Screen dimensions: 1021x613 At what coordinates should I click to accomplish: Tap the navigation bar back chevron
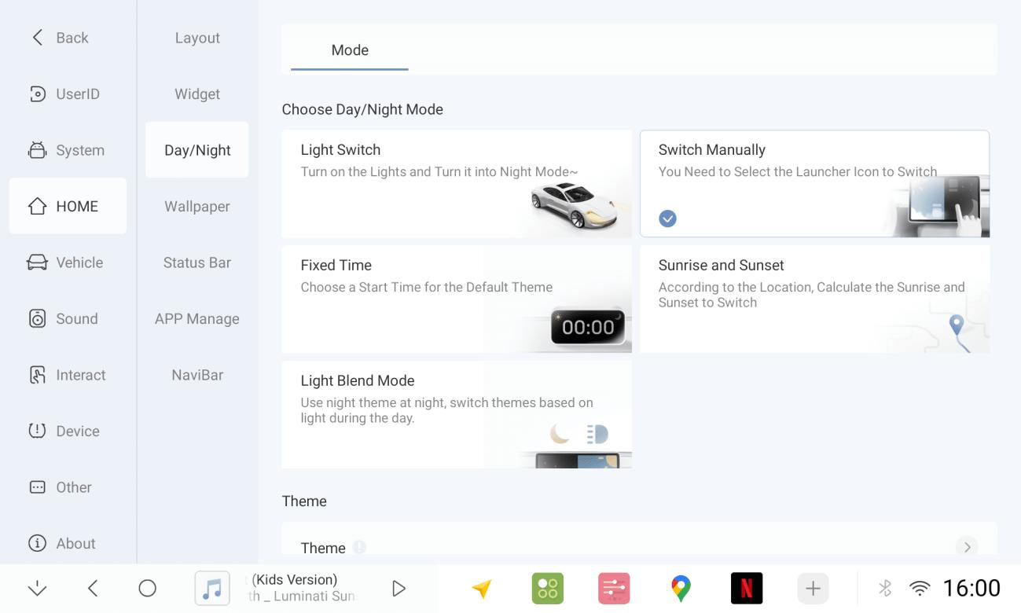pos(93,588)
